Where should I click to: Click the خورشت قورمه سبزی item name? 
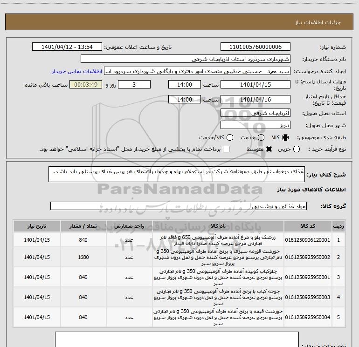(218, 257)
